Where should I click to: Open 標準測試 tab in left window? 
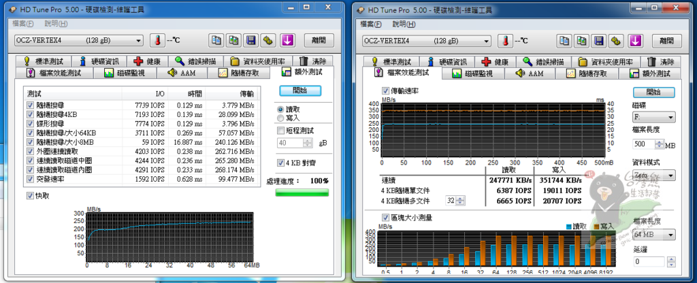pos(44,61)
